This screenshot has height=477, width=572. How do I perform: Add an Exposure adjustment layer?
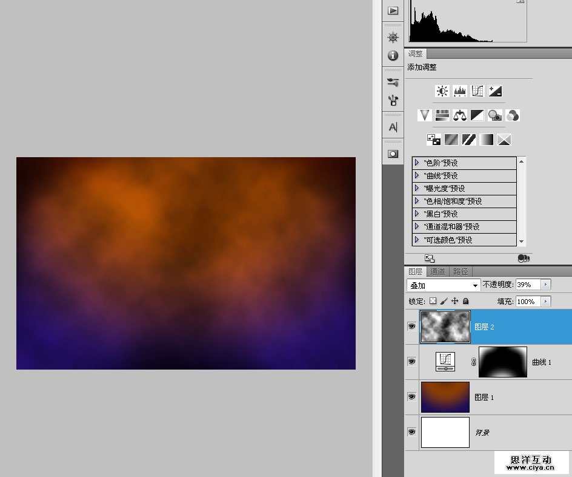[x=495, y=92]
